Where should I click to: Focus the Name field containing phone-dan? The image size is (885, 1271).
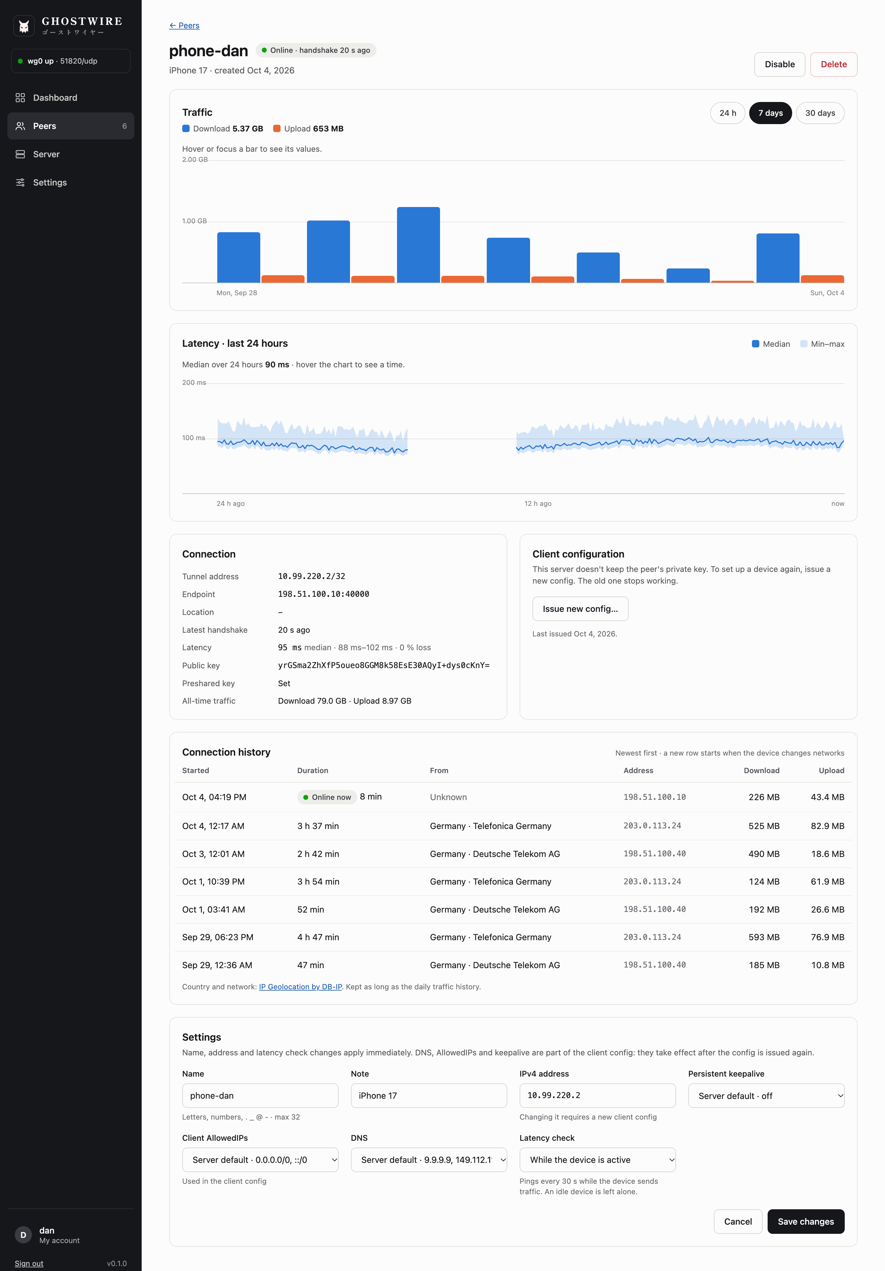(x=260, y=1096)
